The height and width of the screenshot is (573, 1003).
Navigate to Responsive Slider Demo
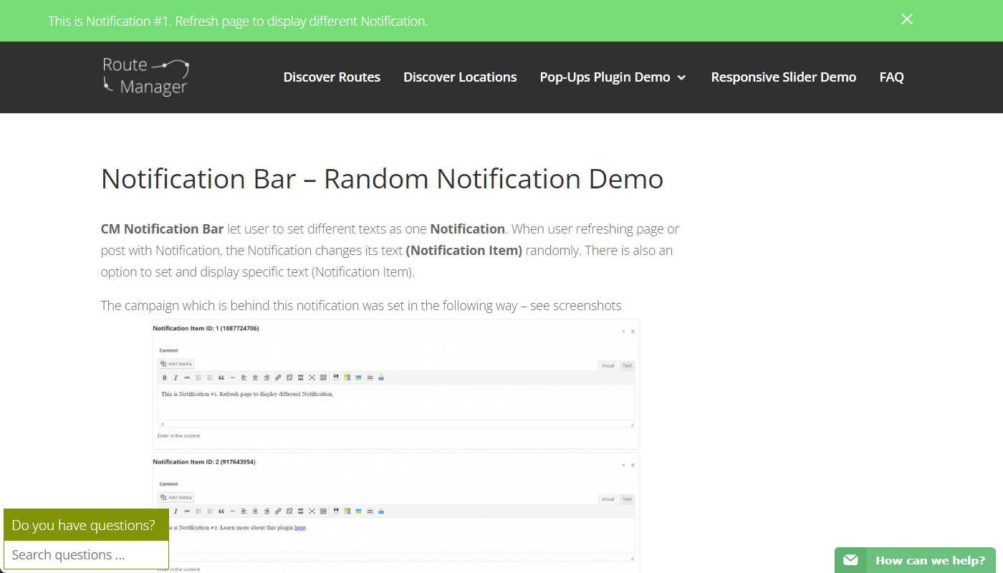[x=784, y=77]
